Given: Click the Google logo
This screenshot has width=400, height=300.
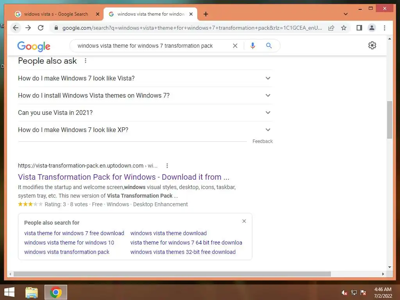Looking at the screenshot, I should coord(34,46).
